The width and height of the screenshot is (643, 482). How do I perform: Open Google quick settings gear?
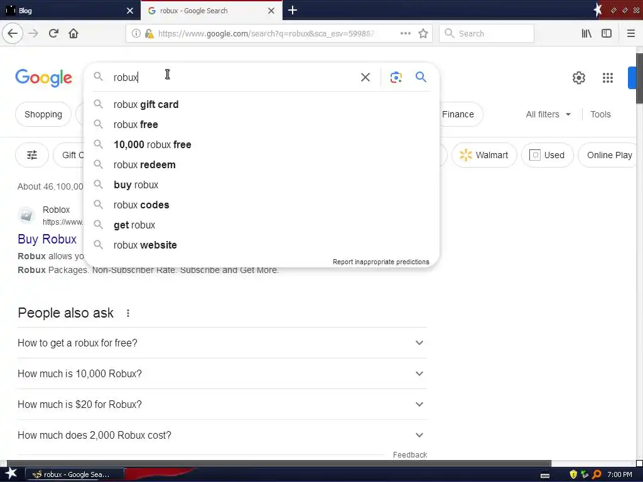(578, 77)
